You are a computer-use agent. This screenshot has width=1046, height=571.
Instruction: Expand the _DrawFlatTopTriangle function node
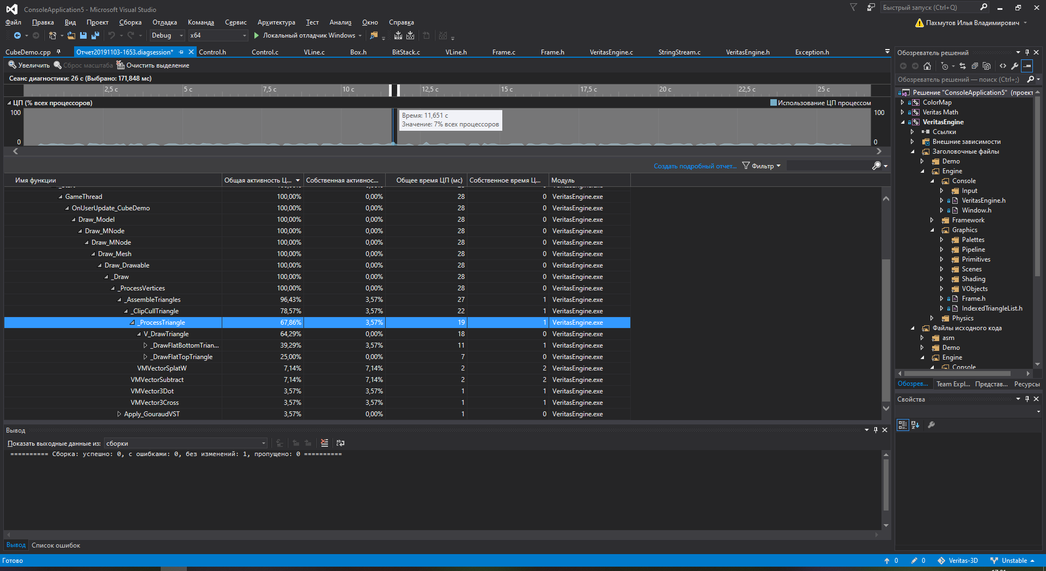145,357
